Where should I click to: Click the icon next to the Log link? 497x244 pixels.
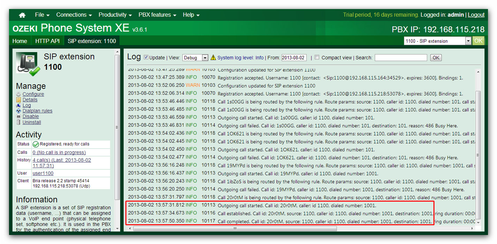[19, 105]
